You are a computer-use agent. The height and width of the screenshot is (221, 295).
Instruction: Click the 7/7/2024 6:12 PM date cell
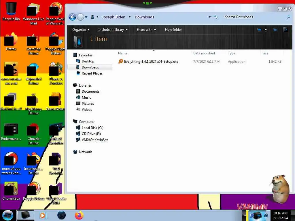point(206,62)
